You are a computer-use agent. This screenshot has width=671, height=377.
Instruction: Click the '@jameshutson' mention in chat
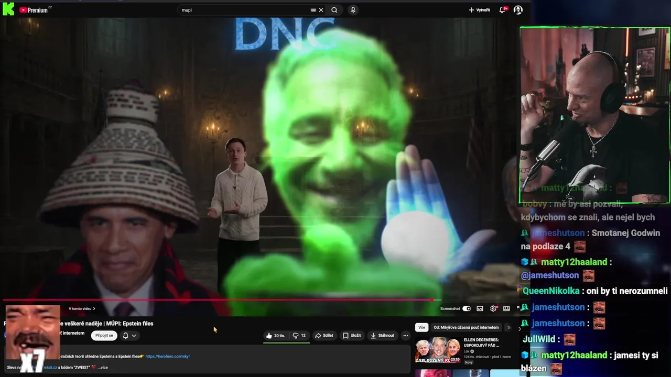[550, 275]
